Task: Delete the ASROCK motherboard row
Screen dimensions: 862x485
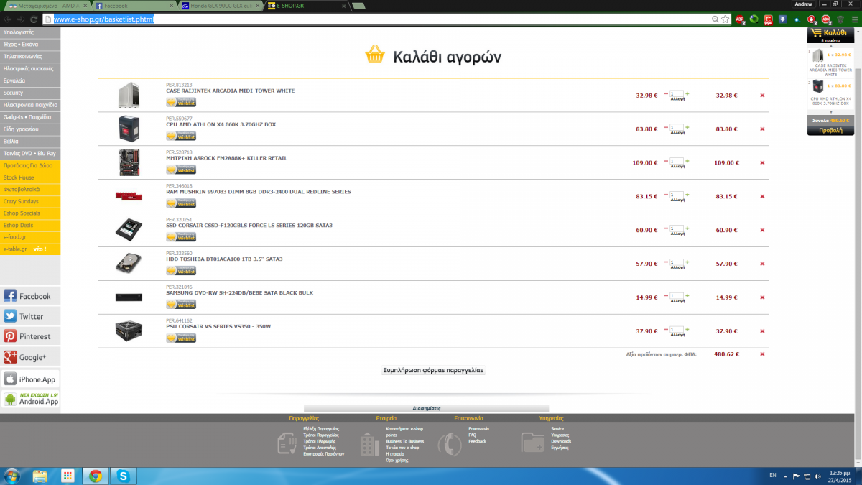Action: (x=762, y=163)
